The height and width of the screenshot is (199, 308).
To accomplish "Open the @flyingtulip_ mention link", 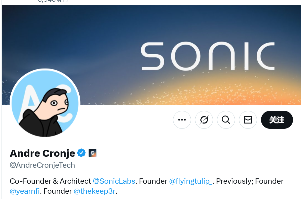I will 191,181.
